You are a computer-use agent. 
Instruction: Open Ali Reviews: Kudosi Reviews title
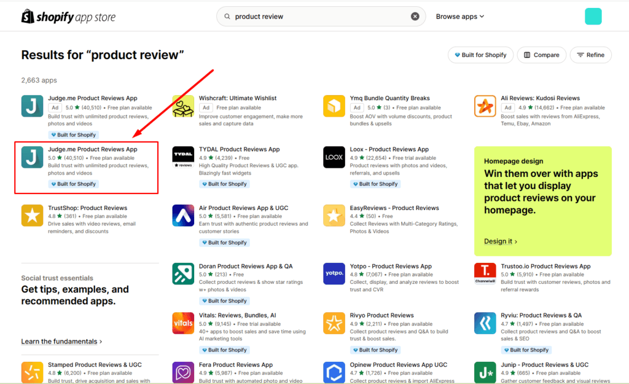click(x=541, y=98)
